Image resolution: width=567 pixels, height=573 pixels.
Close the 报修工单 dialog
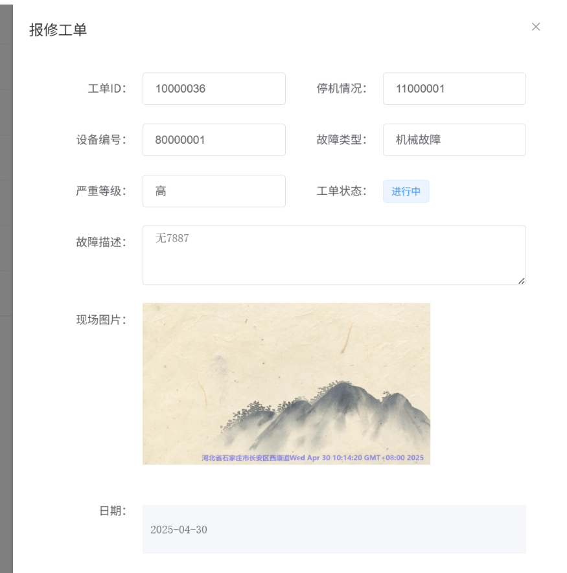point(536,27)
